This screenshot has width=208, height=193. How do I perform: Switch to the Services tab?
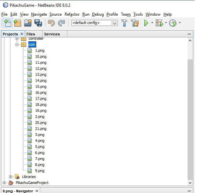point(52,34)
